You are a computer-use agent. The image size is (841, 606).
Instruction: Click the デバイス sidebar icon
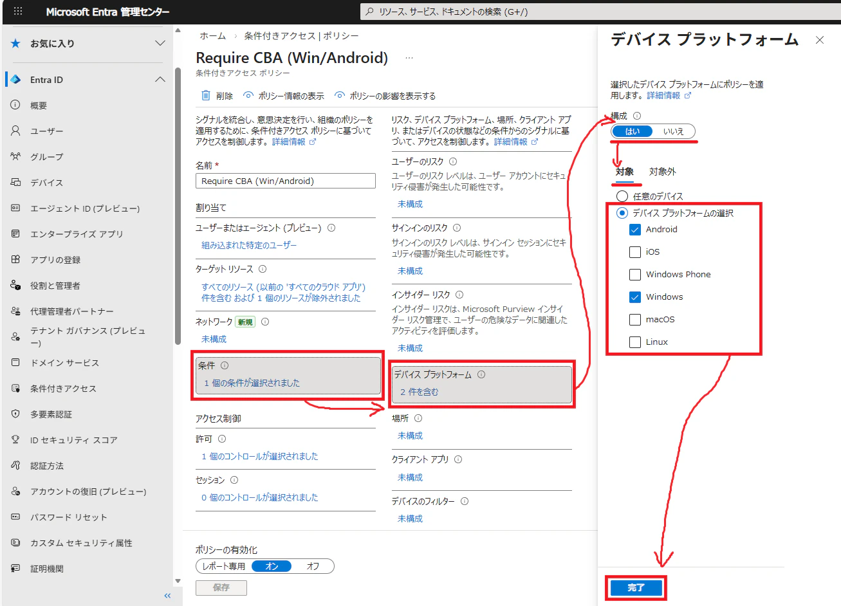[x=15, y=182]
